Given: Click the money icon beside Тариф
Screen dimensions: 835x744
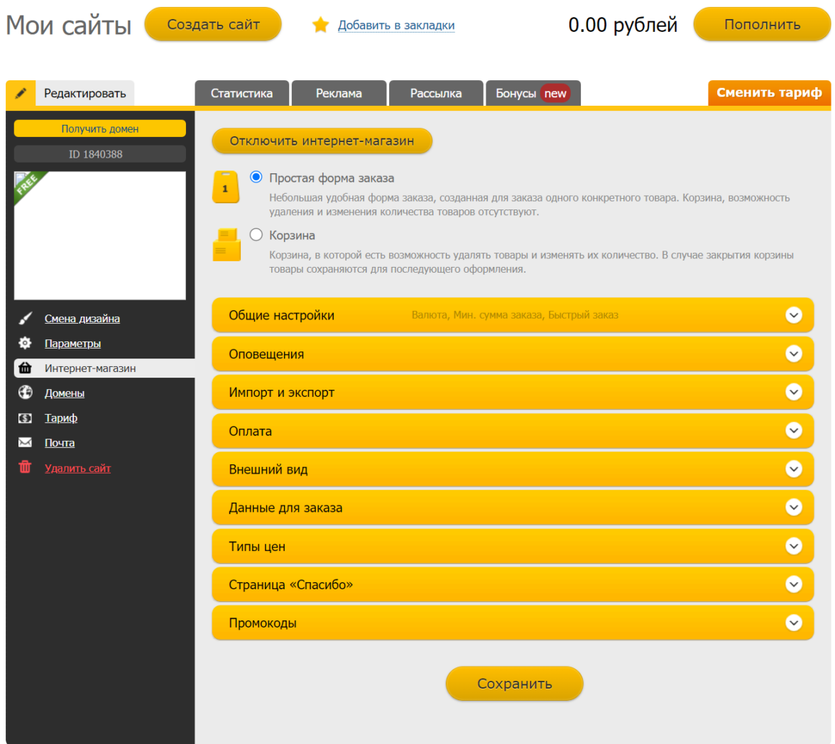Looking at the screenshot, I should (x=25, y=417).
